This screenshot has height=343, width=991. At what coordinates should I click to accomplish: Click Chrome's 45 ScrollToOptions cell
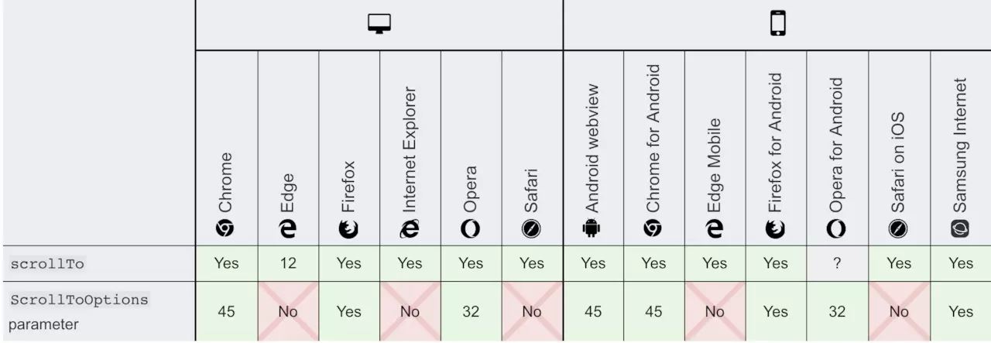click(226, 311)
